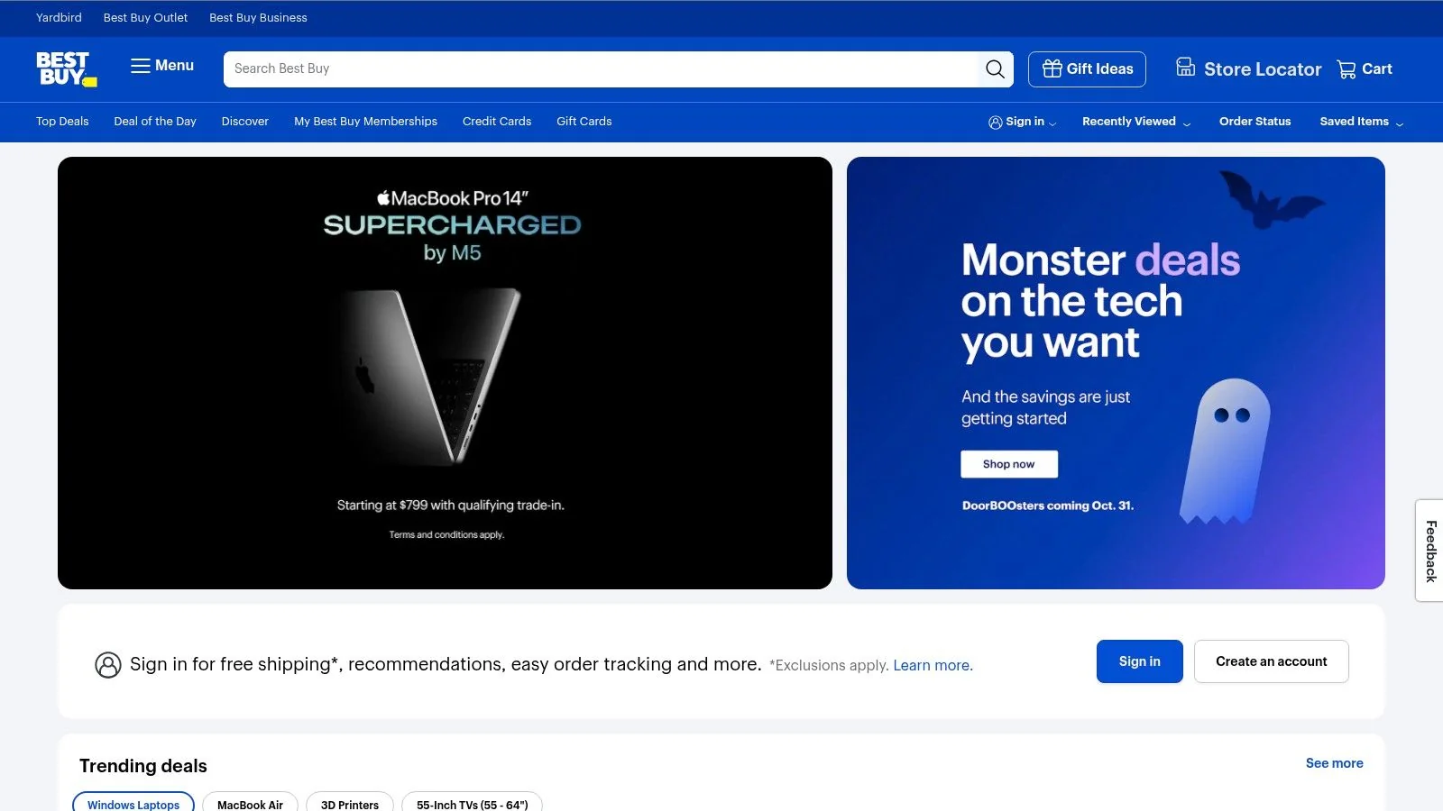Open Deal of the Day
The width and height of the screenshot is (1443, 811).
[155, 122]
